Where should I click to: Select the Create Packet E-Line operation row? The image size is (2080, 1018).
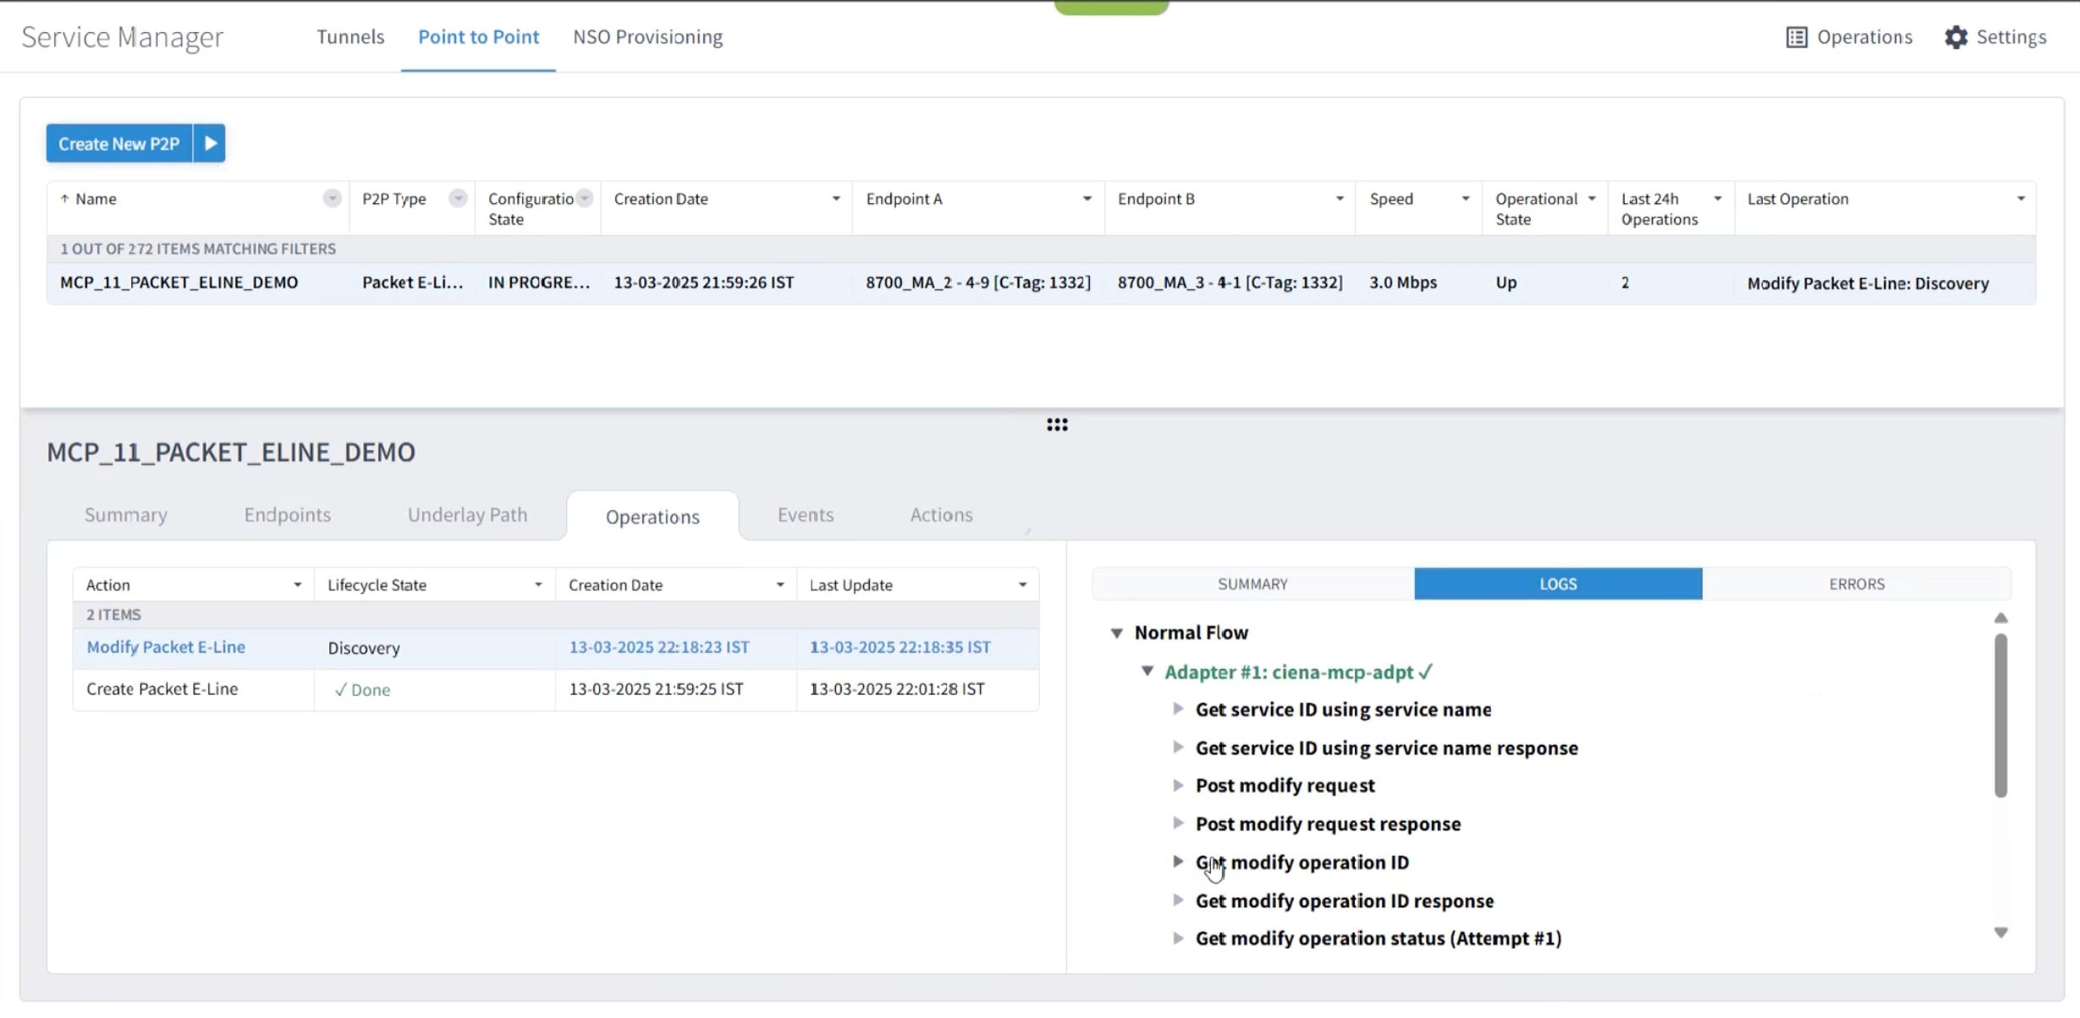[556, 690]
